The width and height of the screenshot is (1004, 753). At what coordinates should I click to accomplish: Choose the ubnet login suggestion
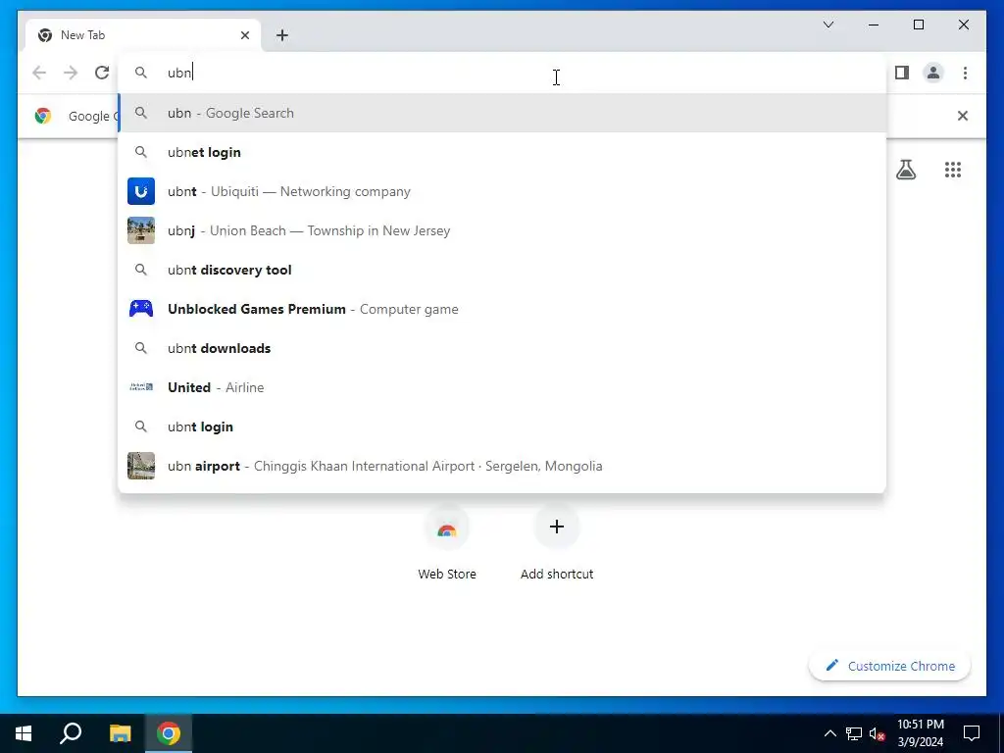click(x=502, y=152)
